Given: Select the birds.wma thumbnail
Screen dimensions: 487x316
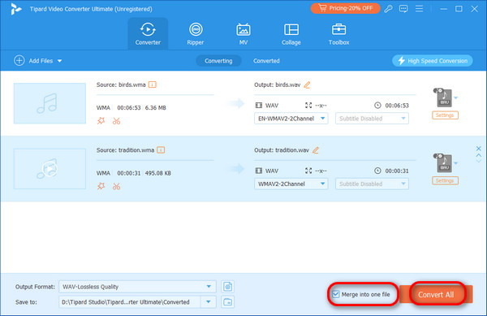Looking at the screenshot, I should pyautogui.click(x=50, y=103).
